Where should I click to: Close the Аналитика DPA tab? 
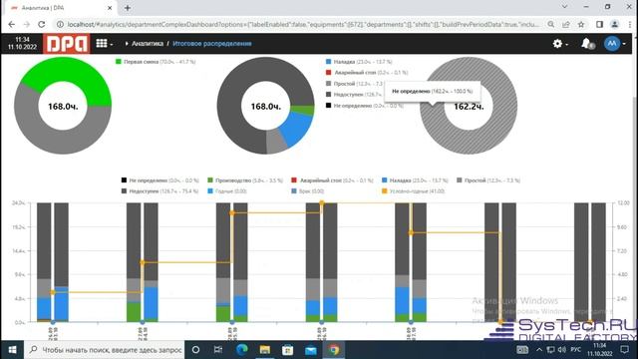click(x=110, y=8)
